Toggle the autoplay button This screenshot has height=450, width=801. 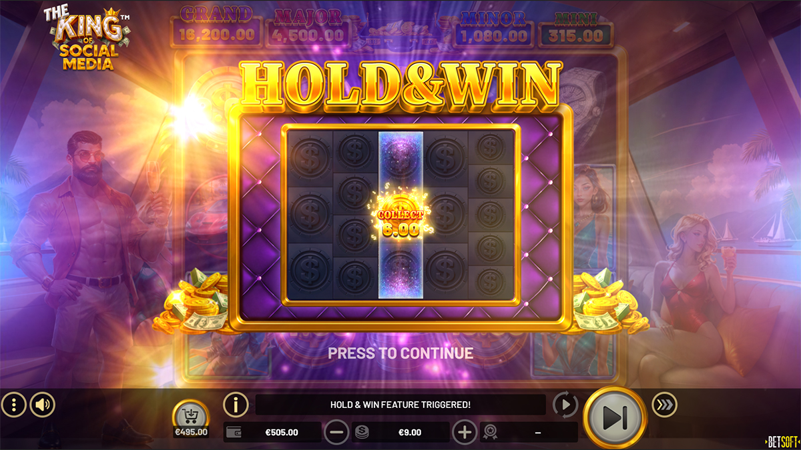(565, 404)
